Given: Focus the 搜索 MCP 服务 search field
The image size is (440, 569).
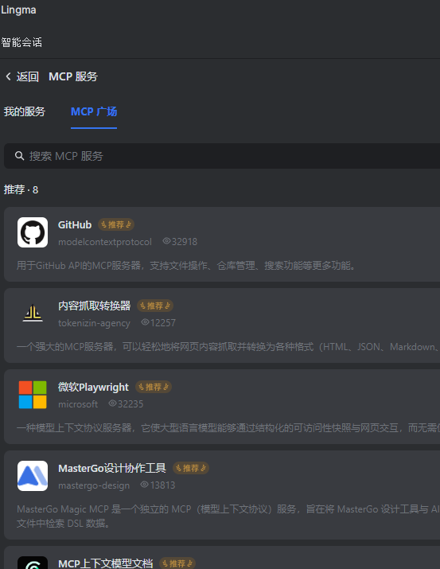Looking at the screenshot, I should point(222,156).
